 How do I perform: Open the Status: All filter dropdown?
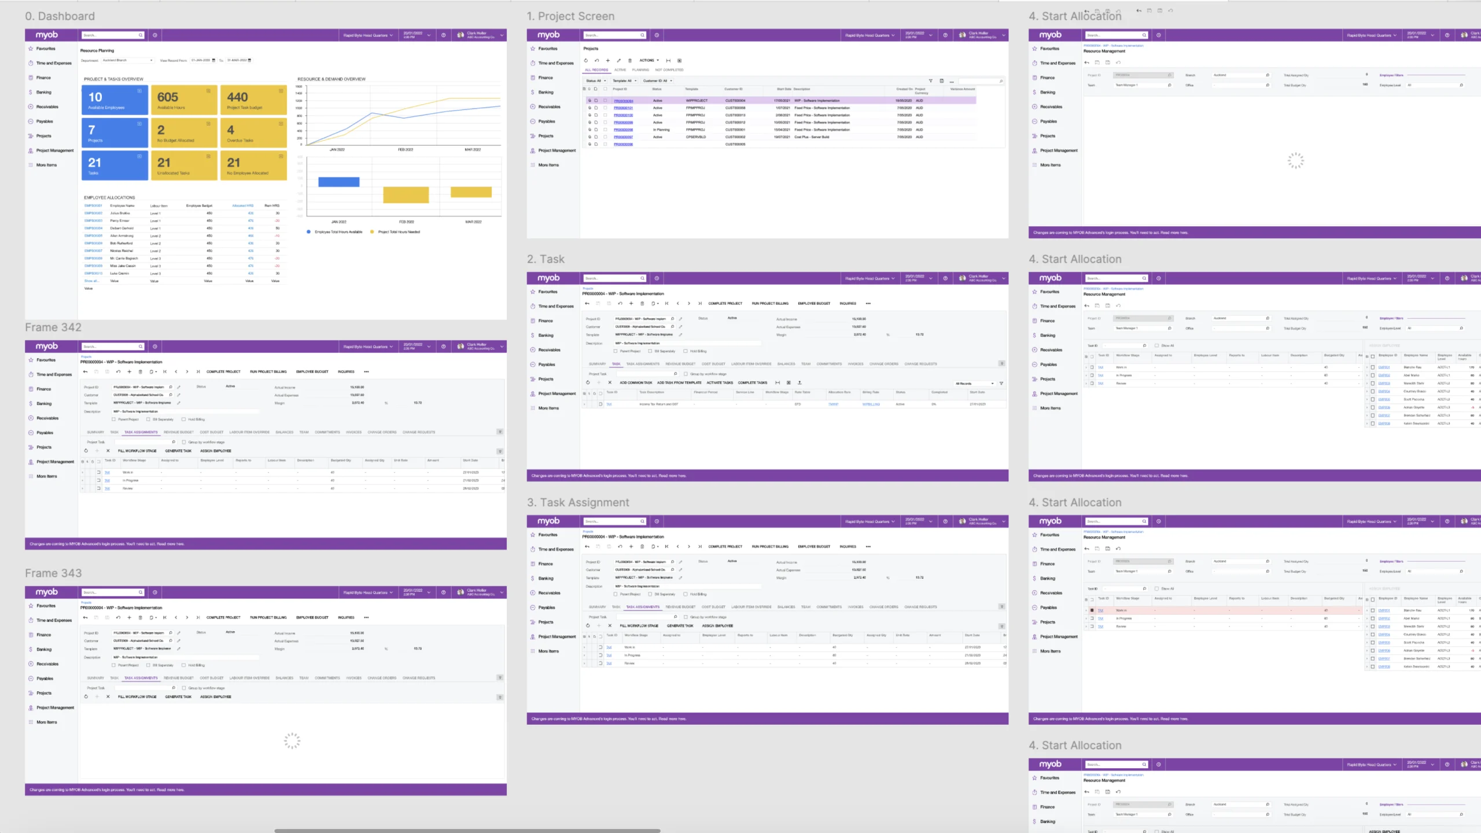[x=596, y=81]
